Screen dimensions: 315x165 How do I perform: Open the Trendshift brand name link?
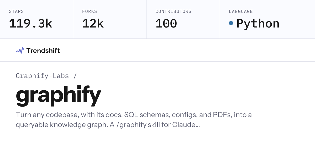(x=43, y=51)
